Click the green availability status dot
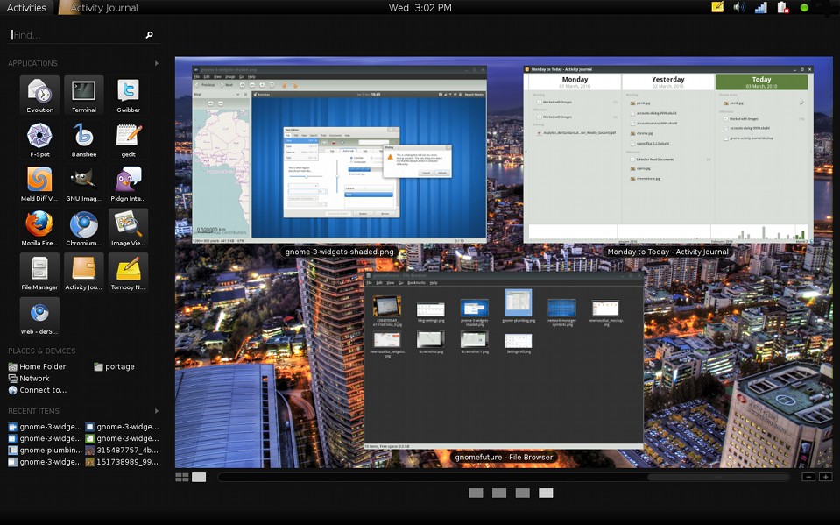This screenshot has height=525, width=840. [804, 8]
